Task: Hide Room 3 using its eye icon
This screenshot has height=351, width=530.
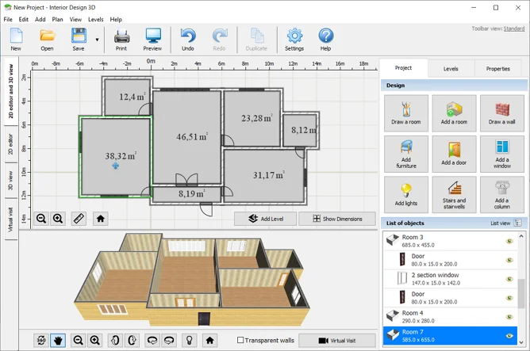Action: 509,241
